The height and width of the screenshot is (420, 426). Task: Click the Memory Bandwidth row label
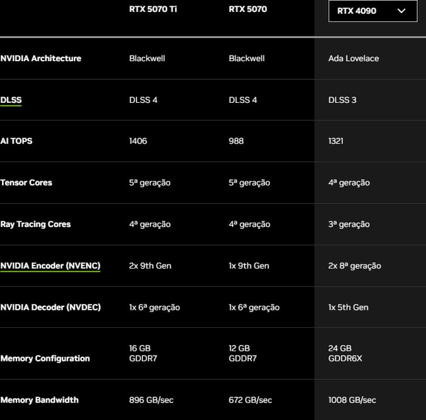click(40, 400)
